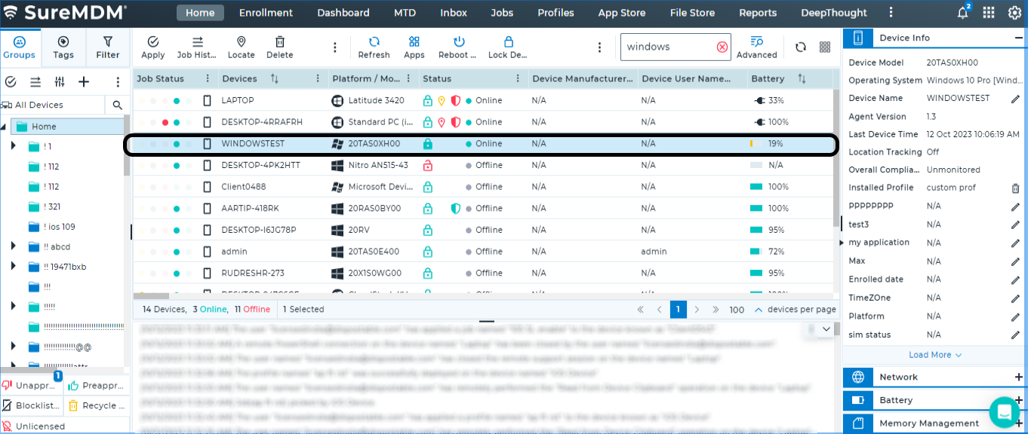Open the Blocklisted devices list

(x=30, y=405)
